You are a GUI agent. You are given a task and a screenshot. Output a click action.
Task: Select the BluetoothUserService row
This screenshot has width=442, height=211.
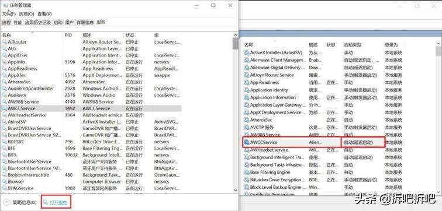pos(91,161)
